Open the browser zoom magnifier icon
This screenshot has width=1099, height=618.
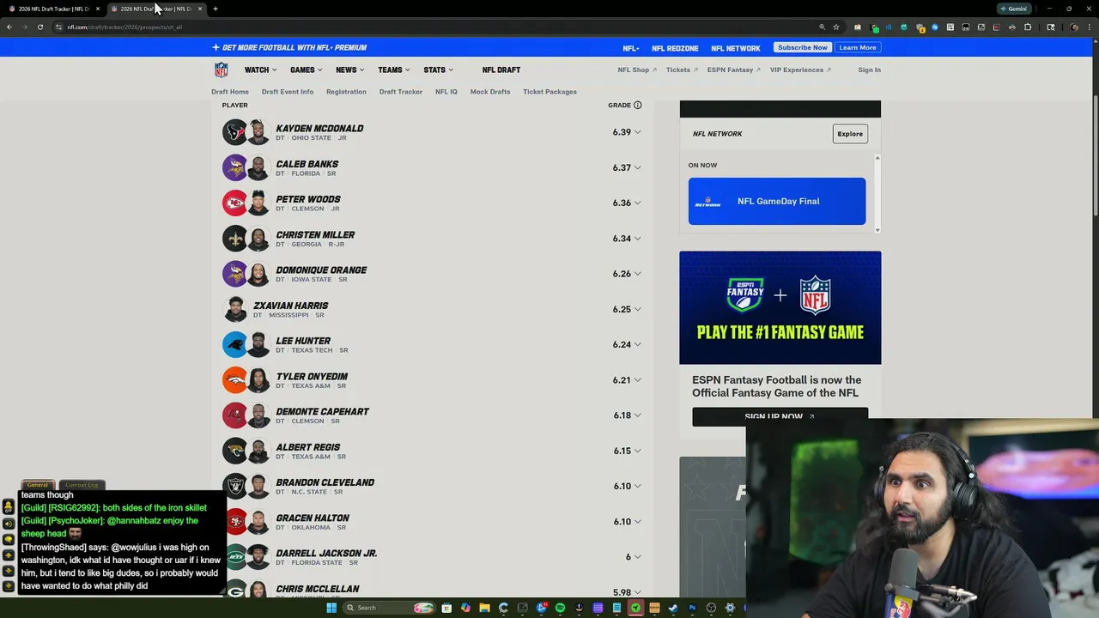(x=822, y=27)
